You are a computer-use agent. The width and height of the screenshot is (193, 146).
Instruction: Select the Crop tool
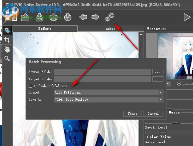(7, 40)
